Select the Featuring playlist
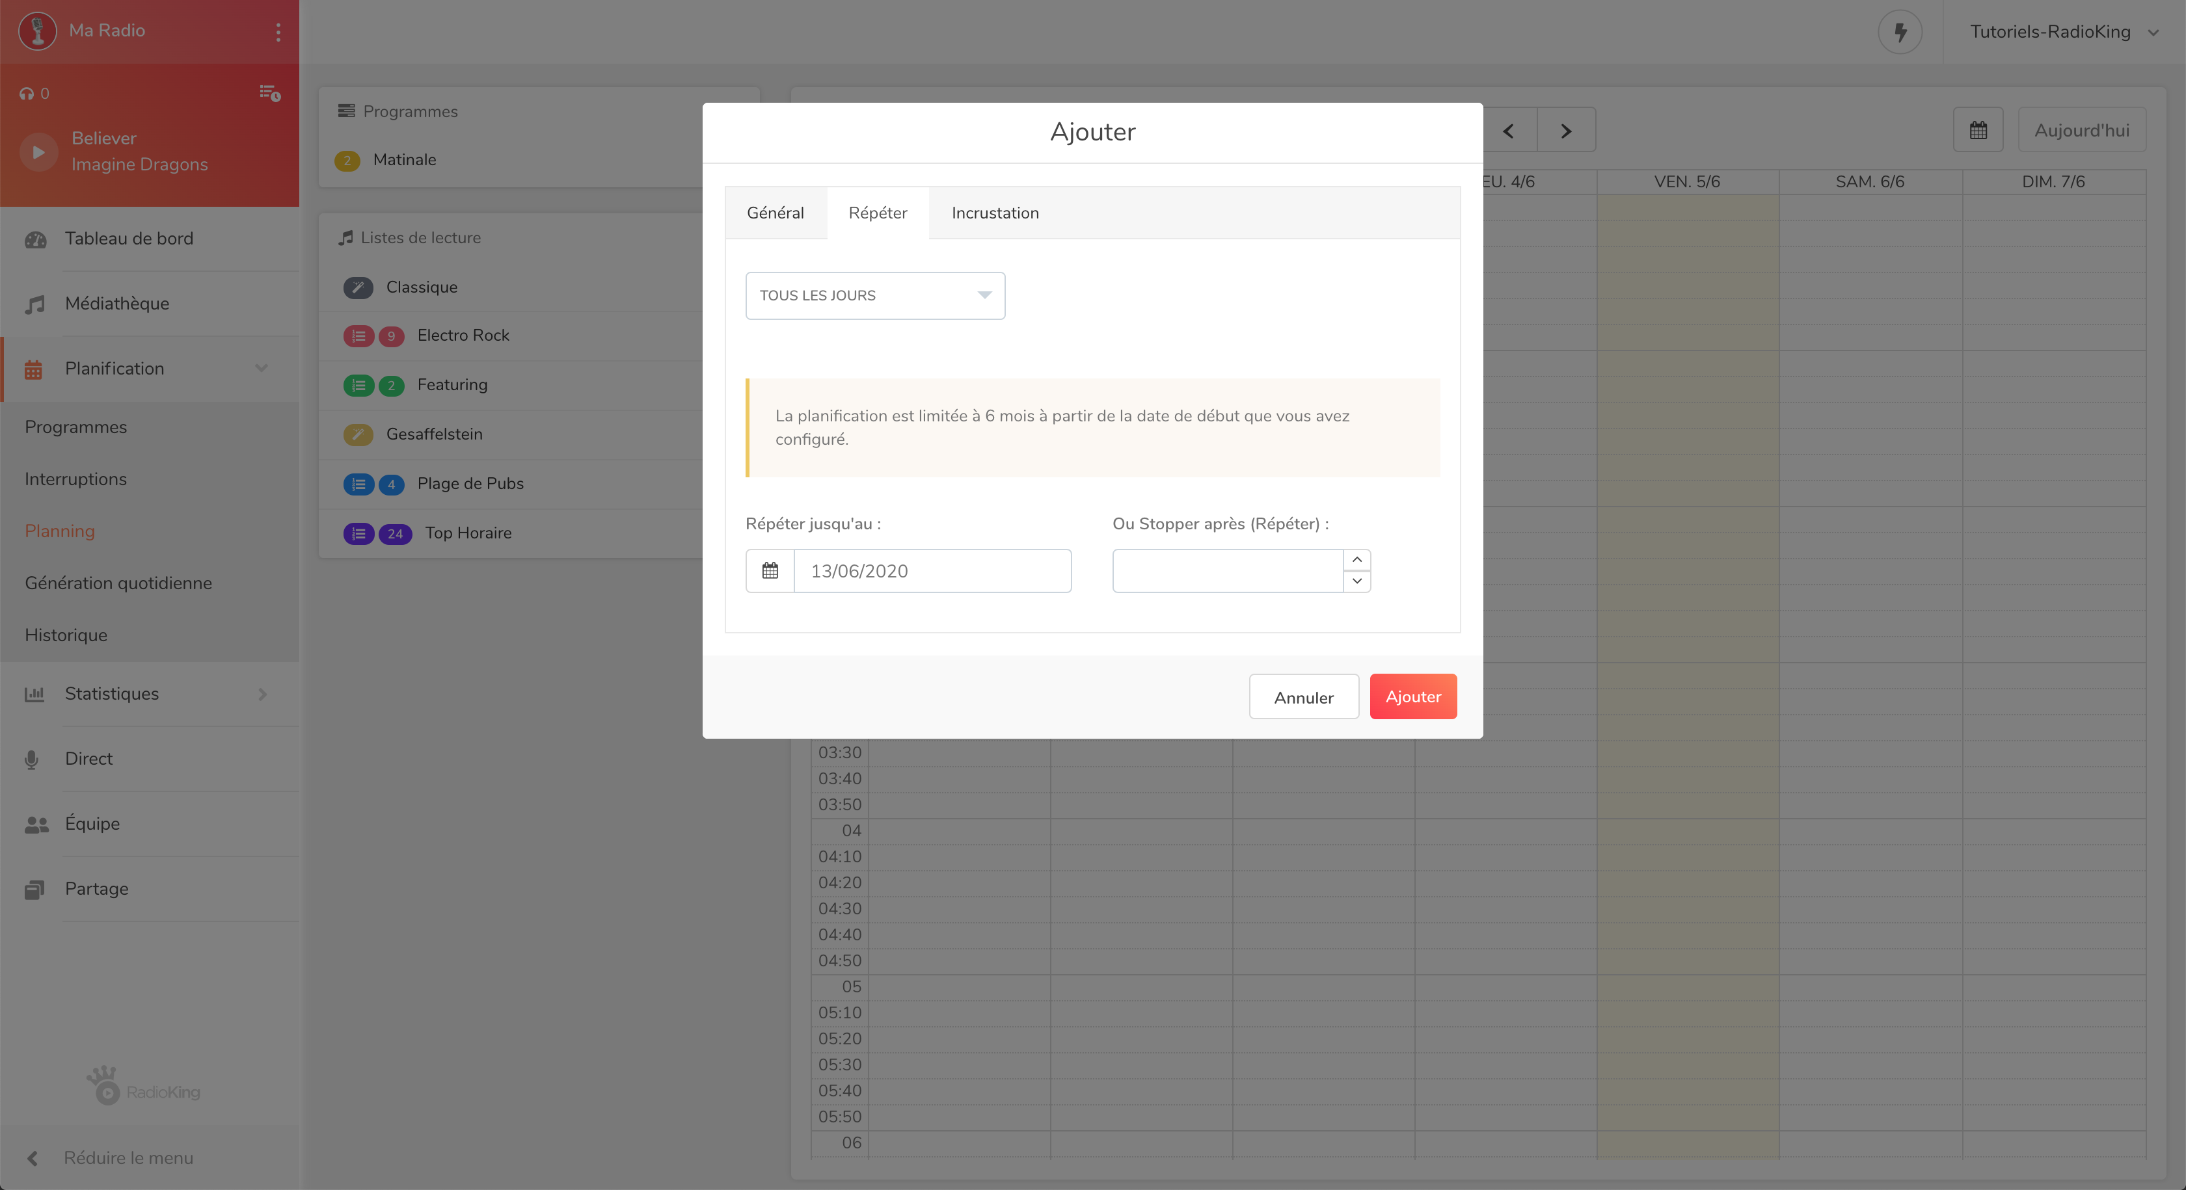 click(452, 384)
